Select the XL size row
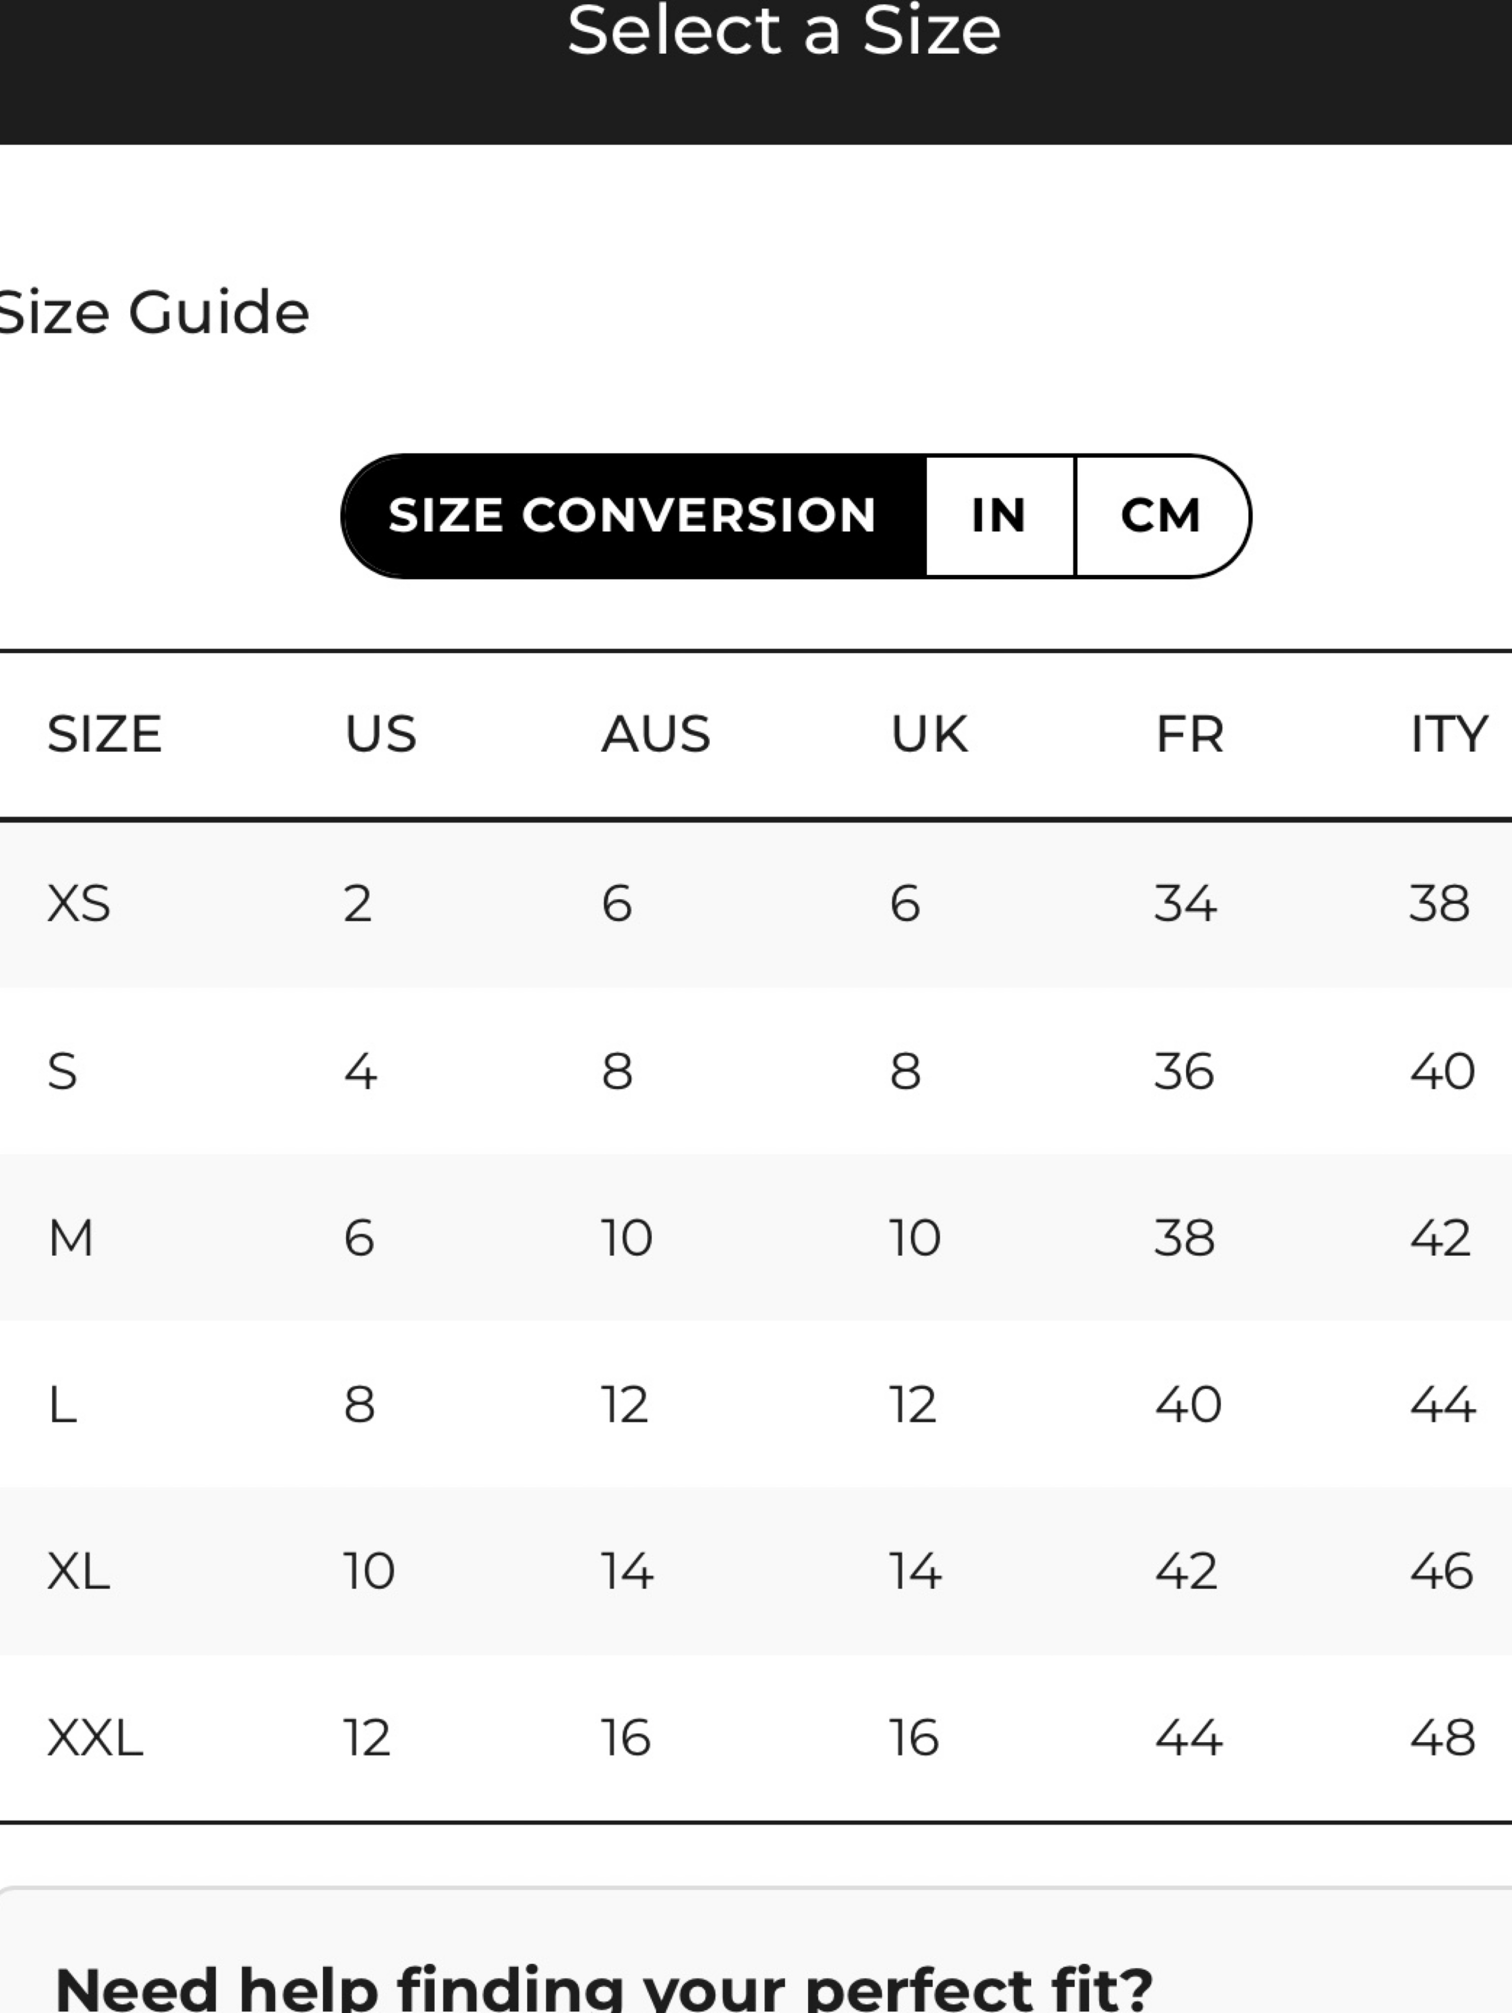 [756, 1572]
